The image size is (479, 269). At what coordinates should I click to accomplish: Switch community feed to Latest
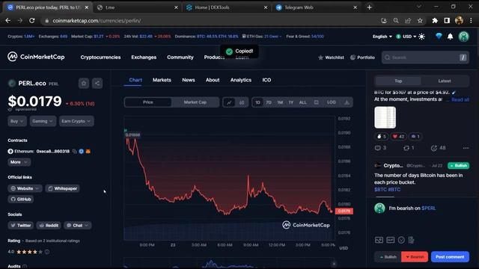pyautogui.click(x=445, y=81)
